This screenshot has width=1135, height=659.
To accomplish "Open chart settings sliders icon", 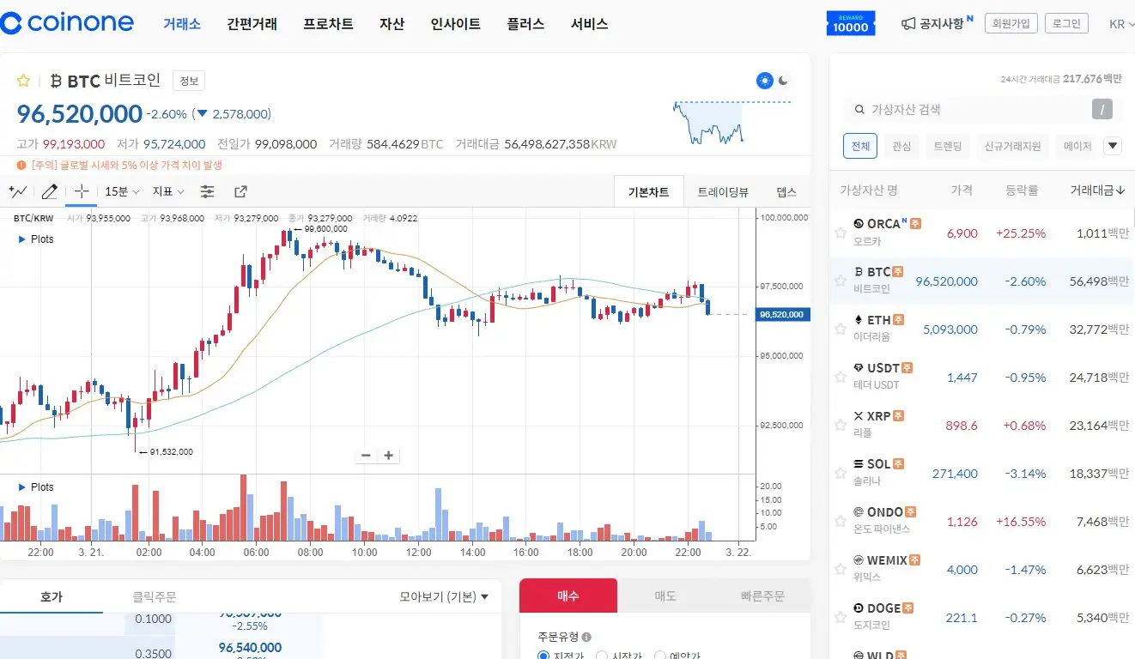I will click(x=208, y=191).
